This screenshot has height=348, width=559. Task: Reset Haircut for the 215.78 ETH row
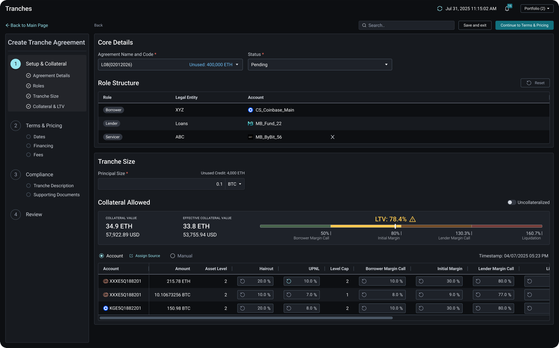(x=242, y=281)
